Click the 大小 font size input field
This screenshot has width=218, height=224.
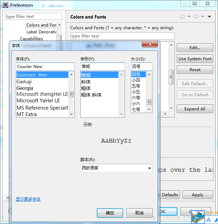click(x=141, y=66)
